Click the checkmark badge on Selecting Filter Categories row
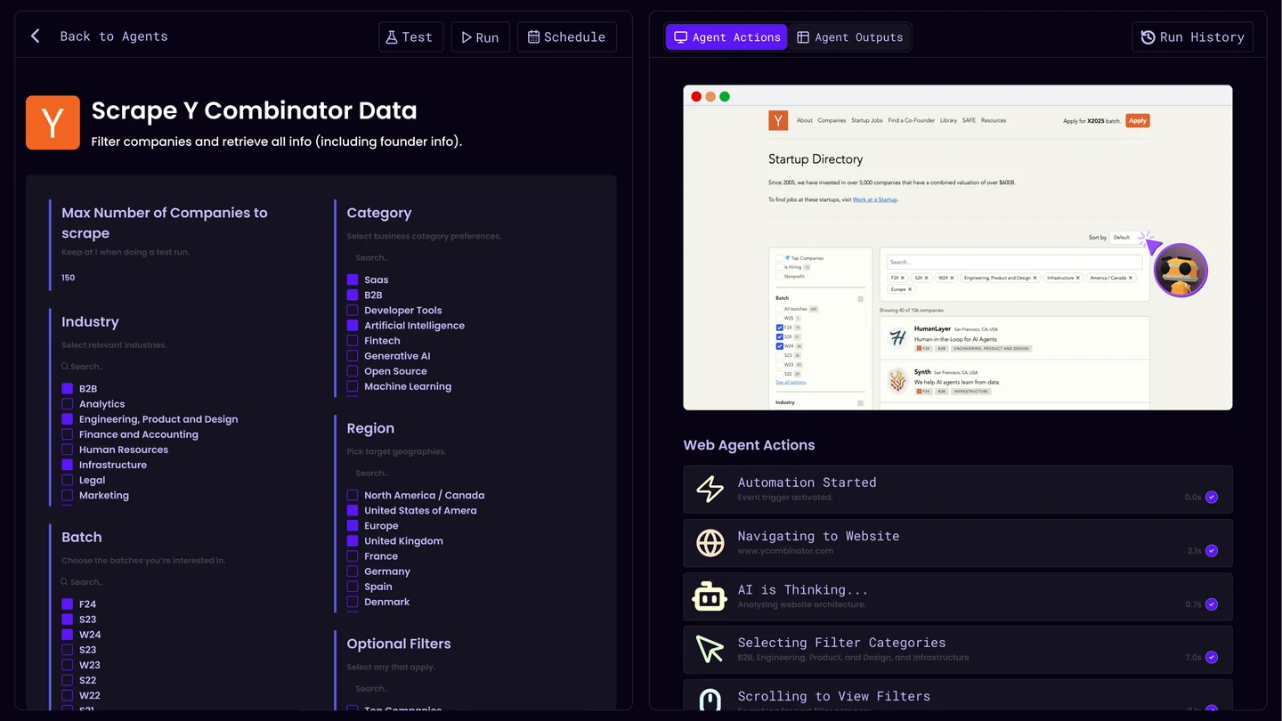Viewport: 1282px width, 721px height. pos(1212,658)
